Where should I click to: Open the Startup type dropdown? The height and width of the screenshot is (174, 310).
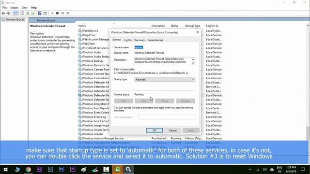[x=165, y=79]
